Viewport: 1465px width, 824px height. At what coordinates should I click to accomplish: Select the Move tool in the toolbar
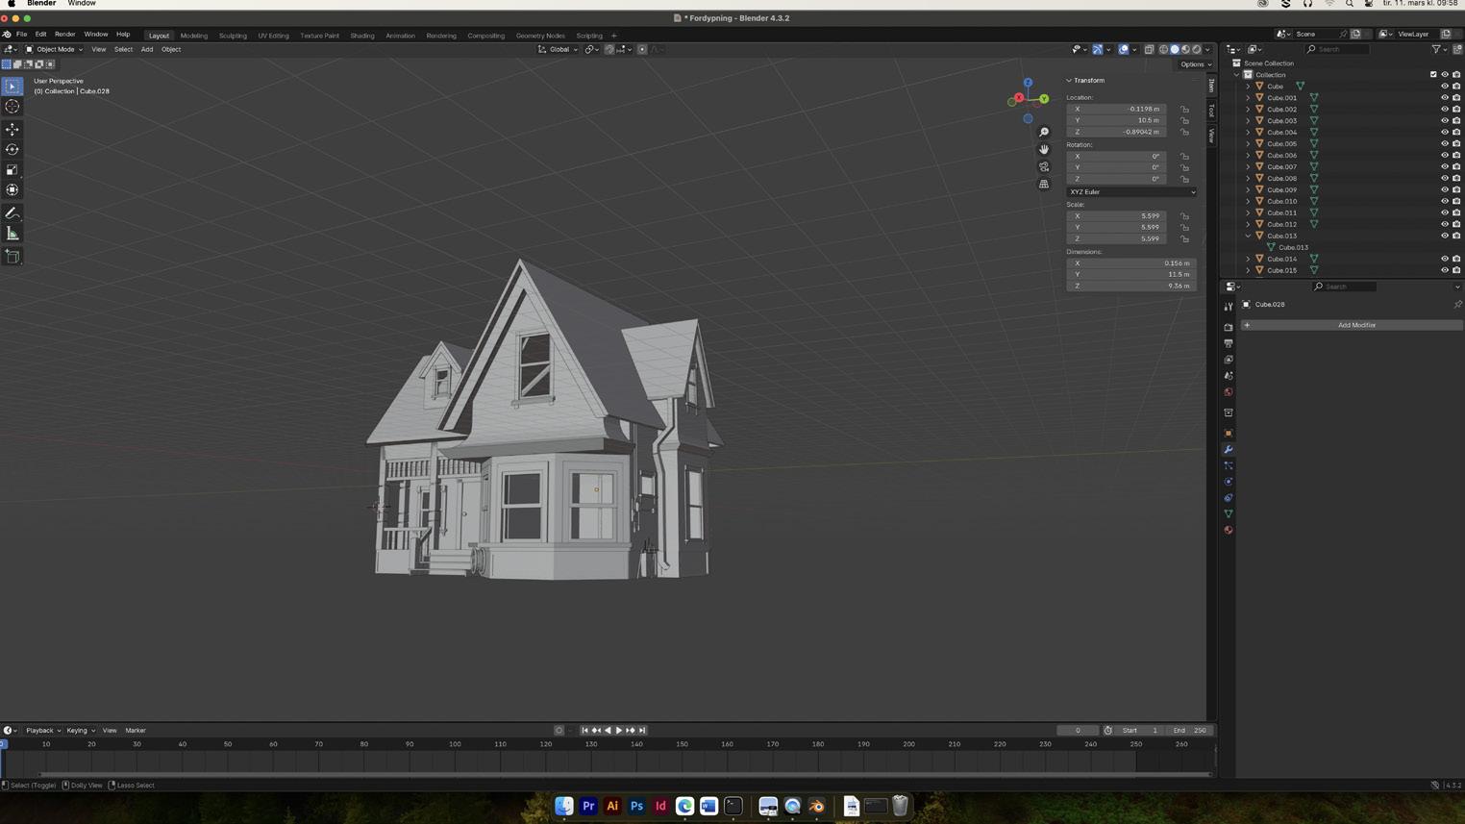point(12,129)
